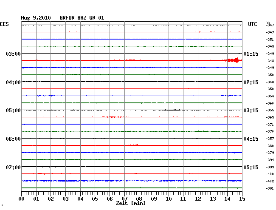The image size is (276, 210).
Task: Click the 05:15 UTC time label
Action: [x=251, y=167]
